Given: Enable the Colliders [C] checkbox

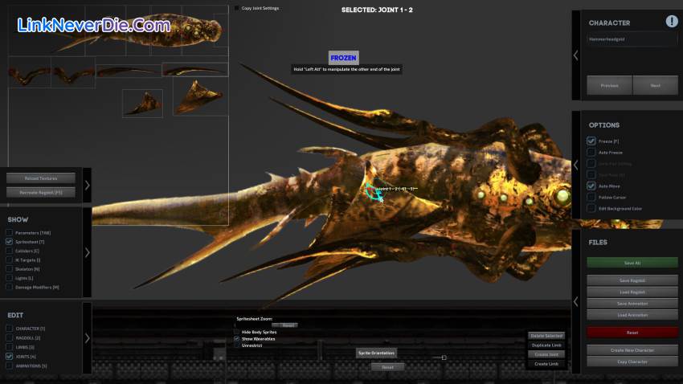Looking at the screenshot, I should 9,251.
